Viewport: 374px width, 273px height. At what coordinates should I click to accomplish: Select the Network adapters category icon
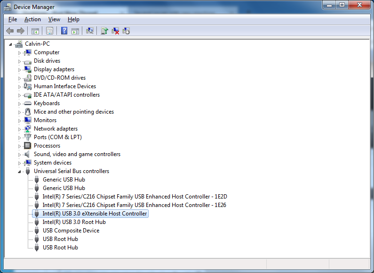click(28, 129)
